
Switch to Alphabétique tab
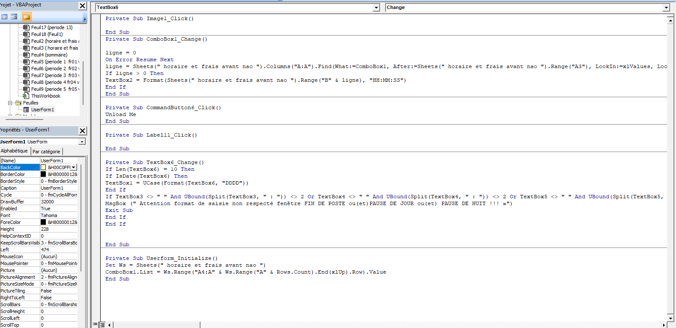[x=14, y=151]
